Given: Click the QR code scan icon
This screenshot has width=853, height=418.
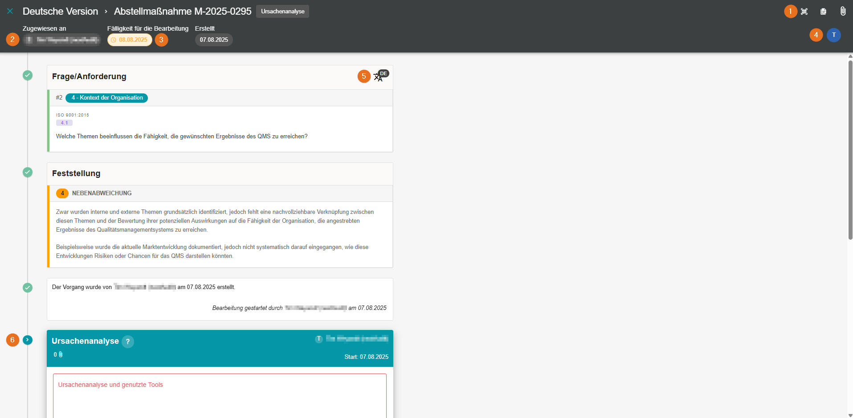Looking at the screenshot, I should tap(804, 12).
